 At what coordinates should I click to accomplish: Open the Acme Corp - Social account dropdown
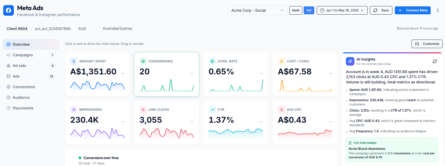point(257,10)
